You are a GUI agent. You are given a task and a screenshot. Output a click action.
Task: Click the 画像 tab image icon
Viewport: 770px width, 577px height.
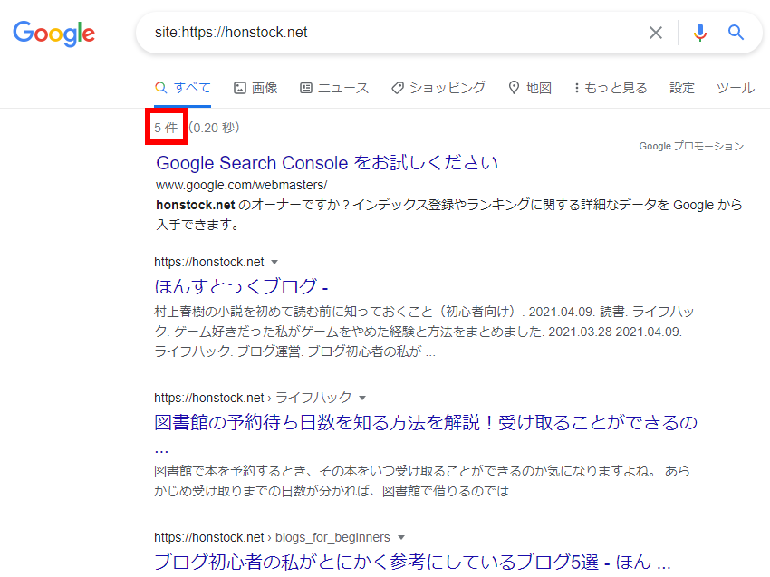click(x=240, y=88)
